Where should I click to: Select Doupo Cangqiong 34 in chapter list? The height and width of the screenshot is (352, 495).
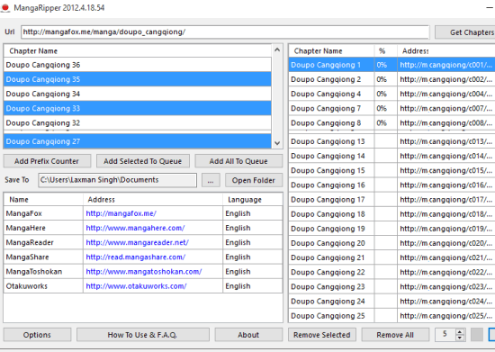138,94
